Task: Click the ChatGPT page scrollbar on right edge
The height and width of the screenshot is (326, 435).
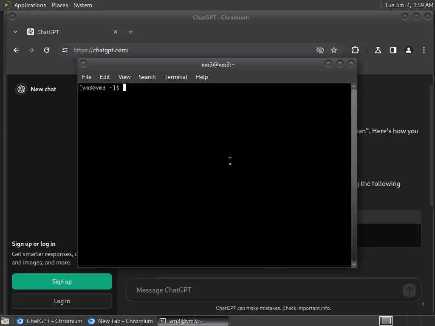Action: [432, 146]
